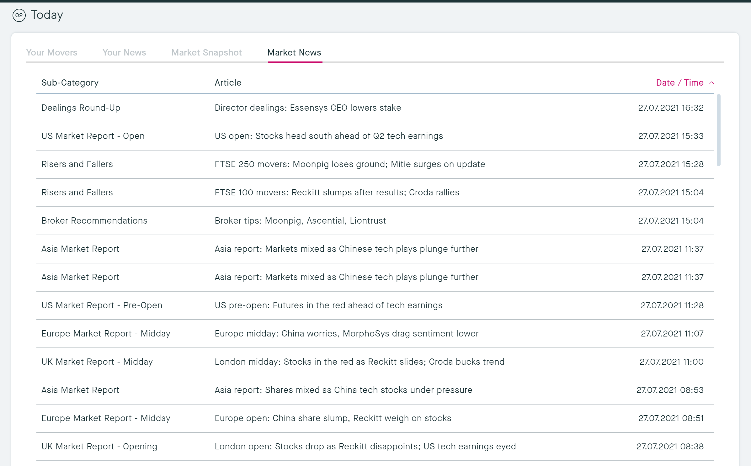This screenshot has width=751, height=466.
Task: Click the 02 circled number icon
Action: coord(19,15)
